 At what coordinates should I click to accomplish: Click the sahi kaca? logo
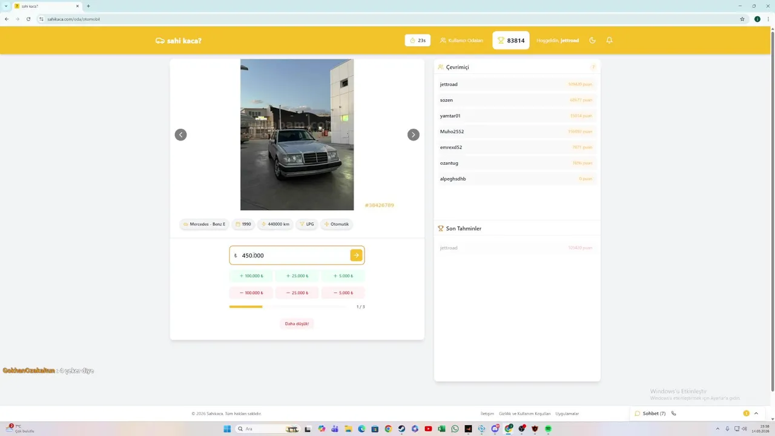click(x=179, y=41)
